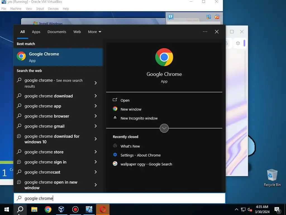Switch to the Apps search tab
The height and width of the screenshot is (215, 286).
click(x=36, y=32)
